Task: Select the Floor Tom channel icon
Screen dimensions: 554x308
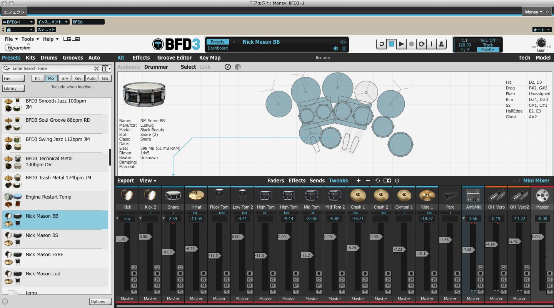Action: coord(219,195)
